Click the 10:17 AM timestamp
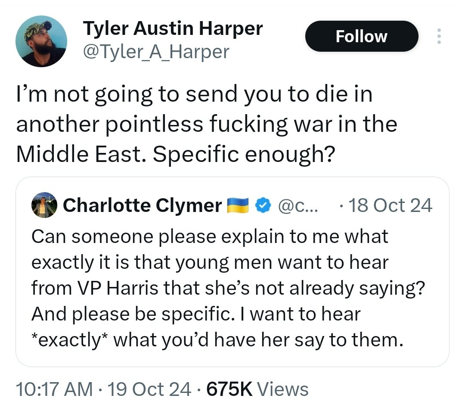The width and height of the screenshot is (465, 411). [54, 389]
